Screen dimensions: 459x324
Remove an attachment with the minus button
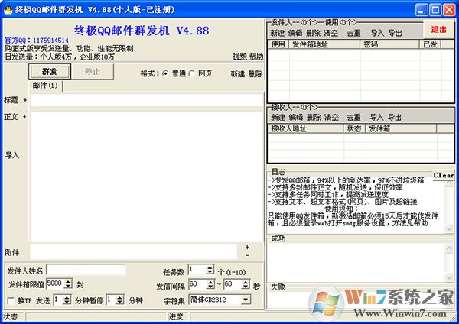[247, 255]
